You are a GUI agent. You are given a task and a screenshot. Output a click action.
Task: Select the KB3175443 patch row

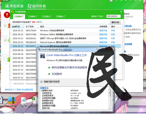pyautogui.click(x=24, y=54)
